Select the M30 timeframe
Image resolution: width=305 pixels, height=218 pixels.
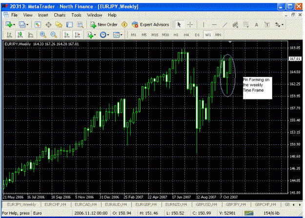pyautogui.click(x=165, y=35)
